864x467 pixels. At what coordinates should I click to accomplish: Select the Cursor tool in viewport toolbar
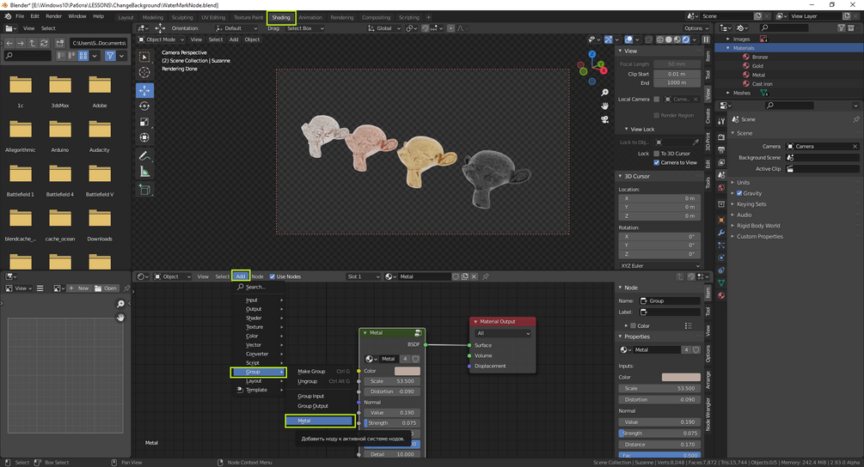[144, 74]
